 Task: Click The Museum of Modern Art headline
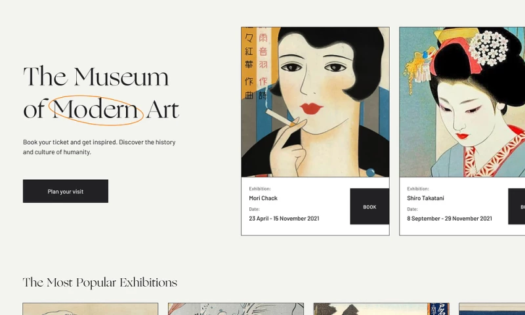click(101, 93)
